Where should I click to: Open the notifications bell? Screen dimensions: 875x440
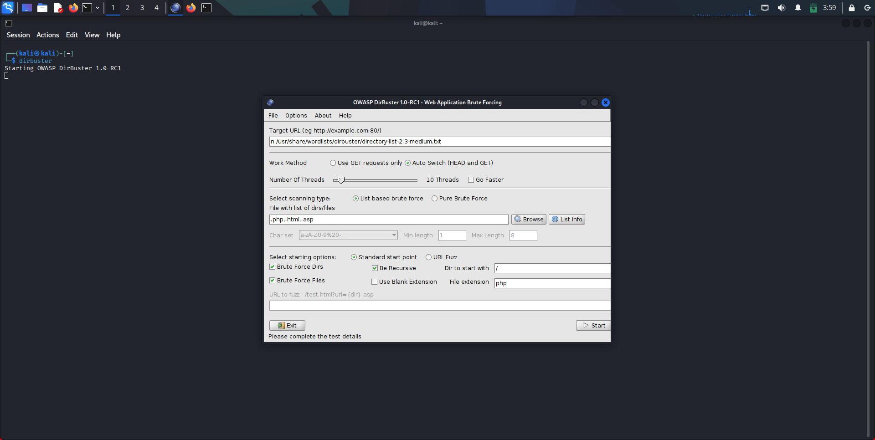798,8
